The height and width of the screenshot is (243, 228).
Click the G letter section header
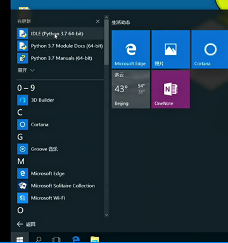[20, 137]
